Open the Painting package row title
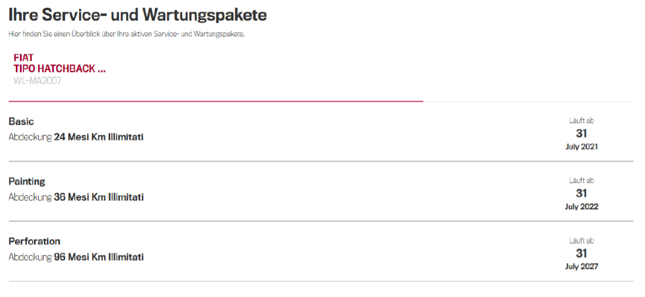 click(x=27, y=181)
